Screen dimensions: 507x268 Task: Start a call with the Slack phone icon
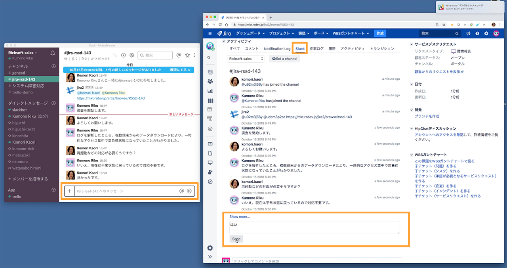115,56
